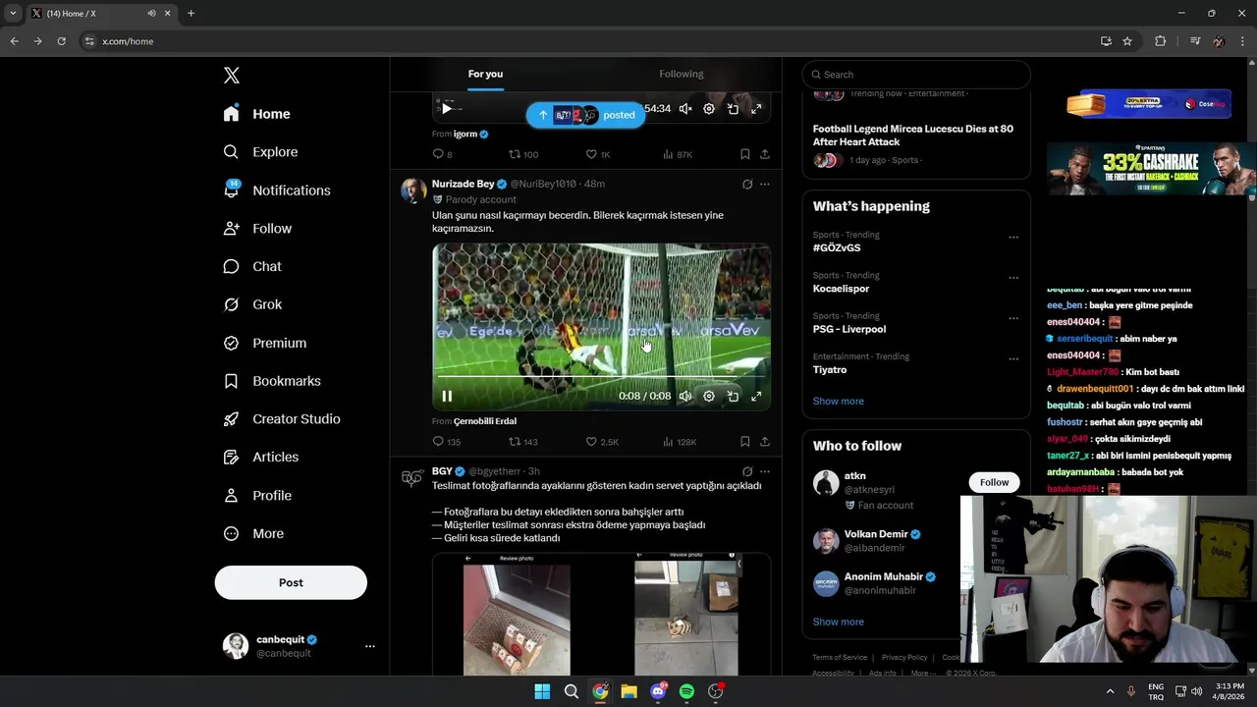Image resolution: width=1257 pixels, height=707 pixels.
Task: Repost icon on igorm post showing 100
Action: [x=515, y=154]
